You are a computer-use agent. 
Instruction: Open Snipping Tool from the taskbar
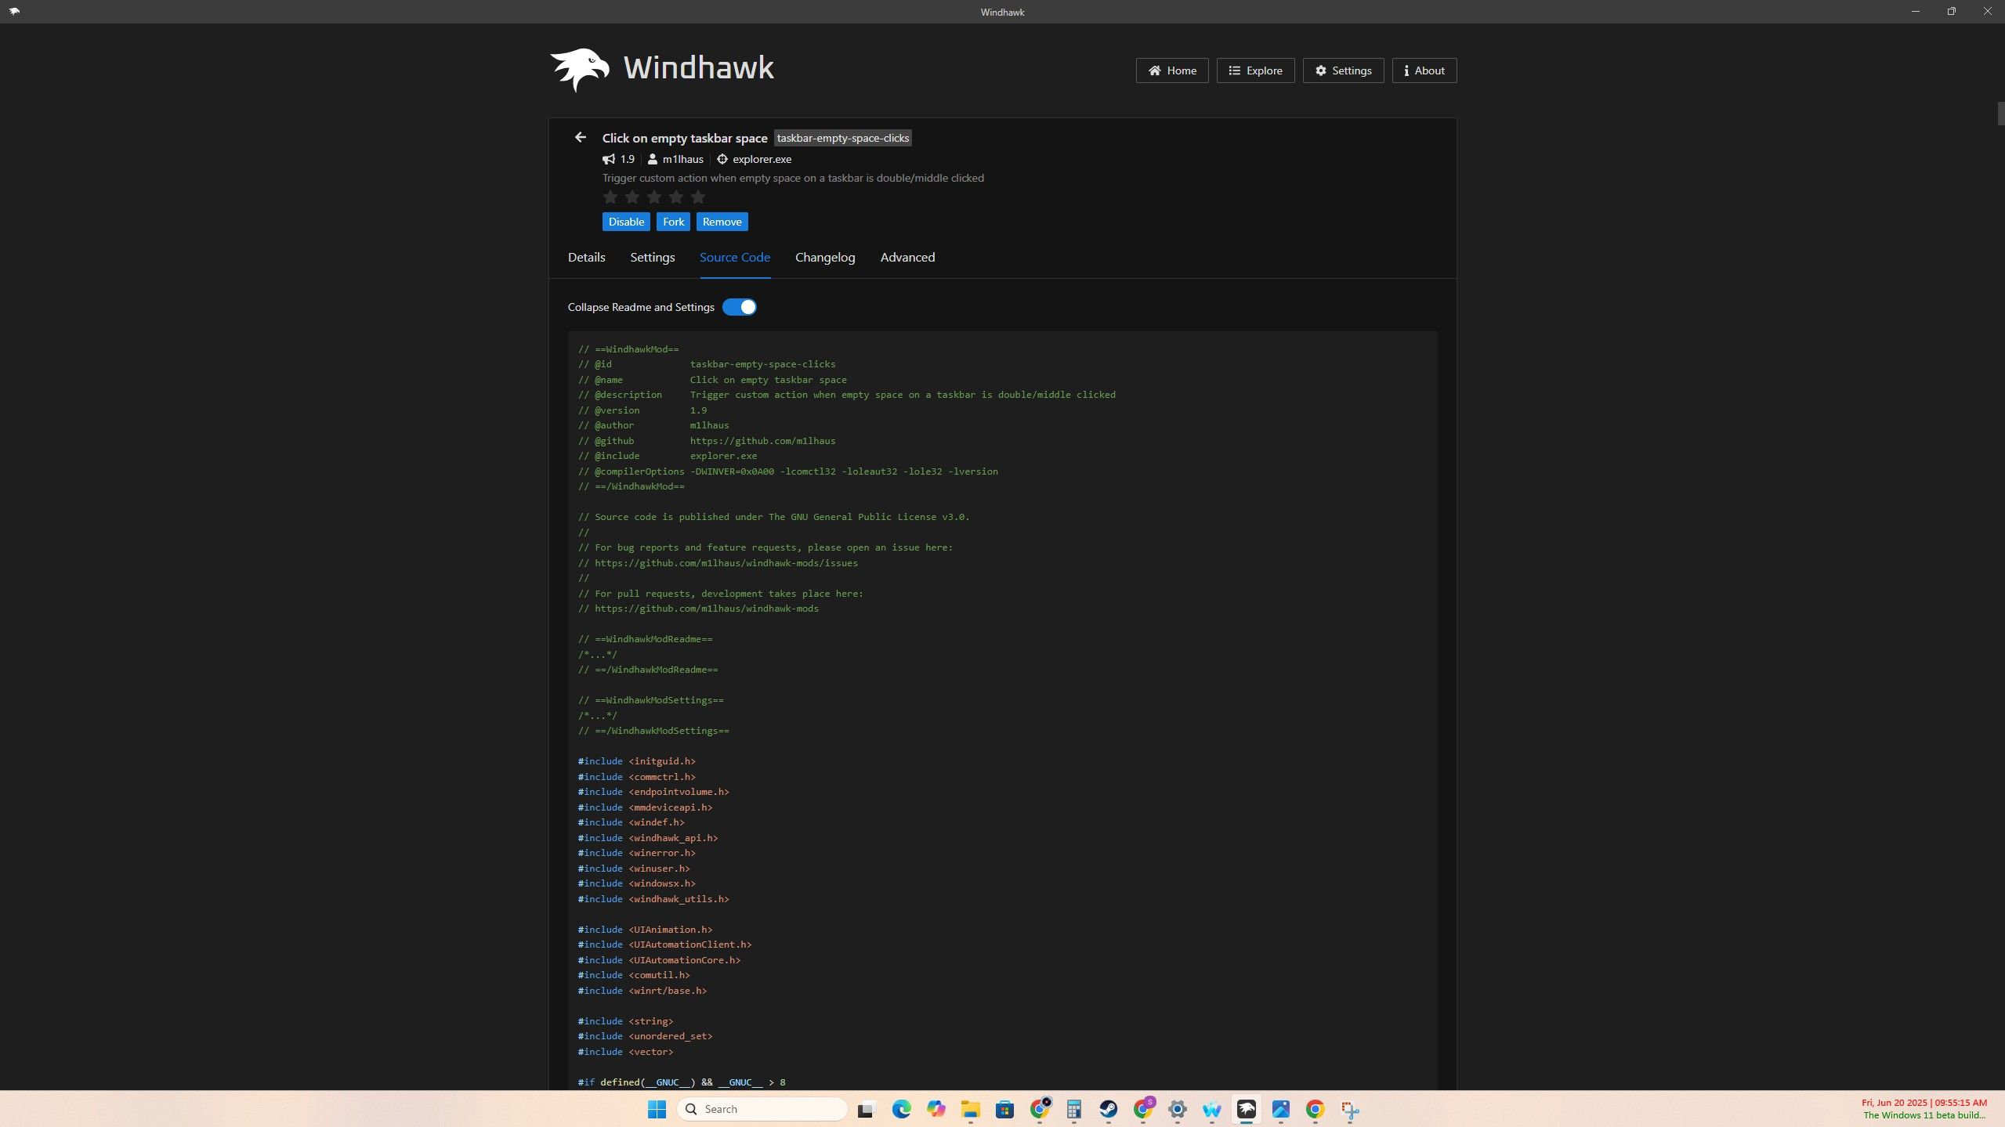click(x=1349, y=1109)
